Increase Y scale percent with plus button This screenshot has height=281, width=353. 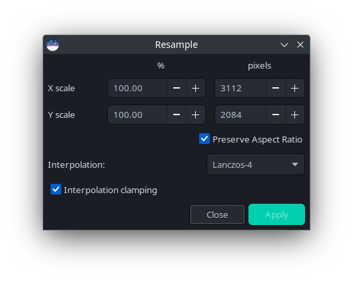[x=195, y=115]
